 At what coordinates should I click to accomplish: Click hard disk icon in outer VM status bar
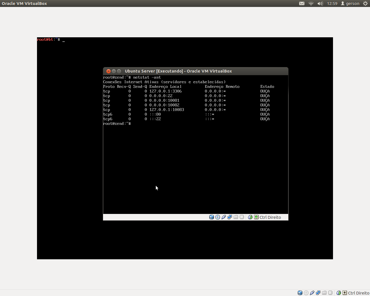click(x=300, y=293)
